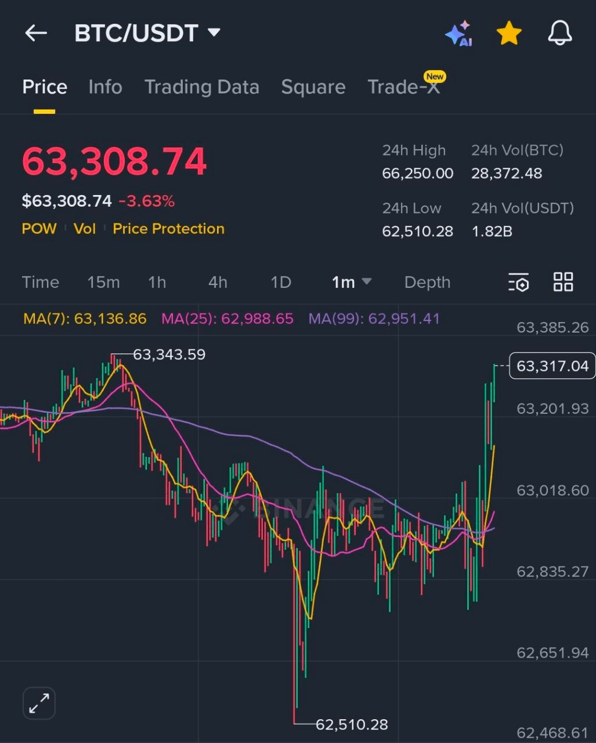Switch to the Trading Data tab
Image resolution: width=596 pixels, height=743 pixels.
point(201,87)
